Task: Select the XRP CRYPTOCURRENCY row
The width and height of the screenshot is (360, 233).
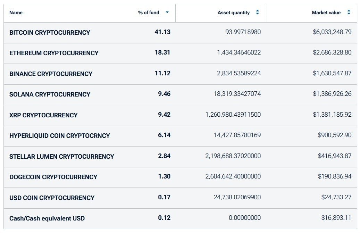Action: [180, 116]
